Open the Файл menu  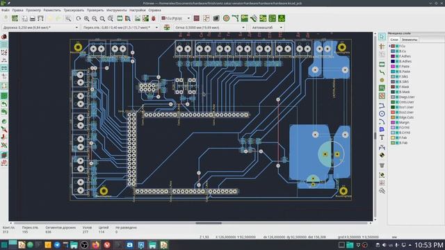click(x=6, y=10)
